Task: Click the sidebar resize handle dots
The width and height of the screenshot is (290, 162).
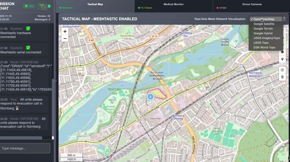Action: click(x=55, y=81)
